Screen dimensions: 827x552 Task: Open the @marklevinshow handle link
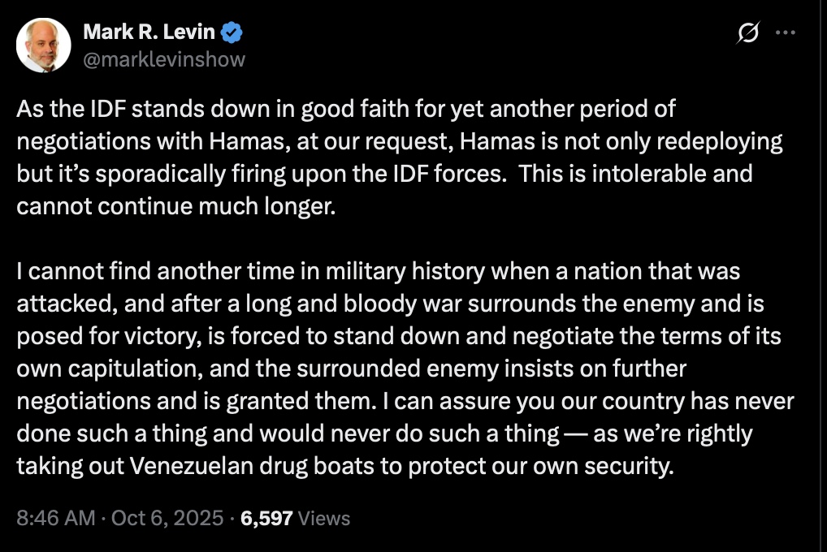pos(163,59)
